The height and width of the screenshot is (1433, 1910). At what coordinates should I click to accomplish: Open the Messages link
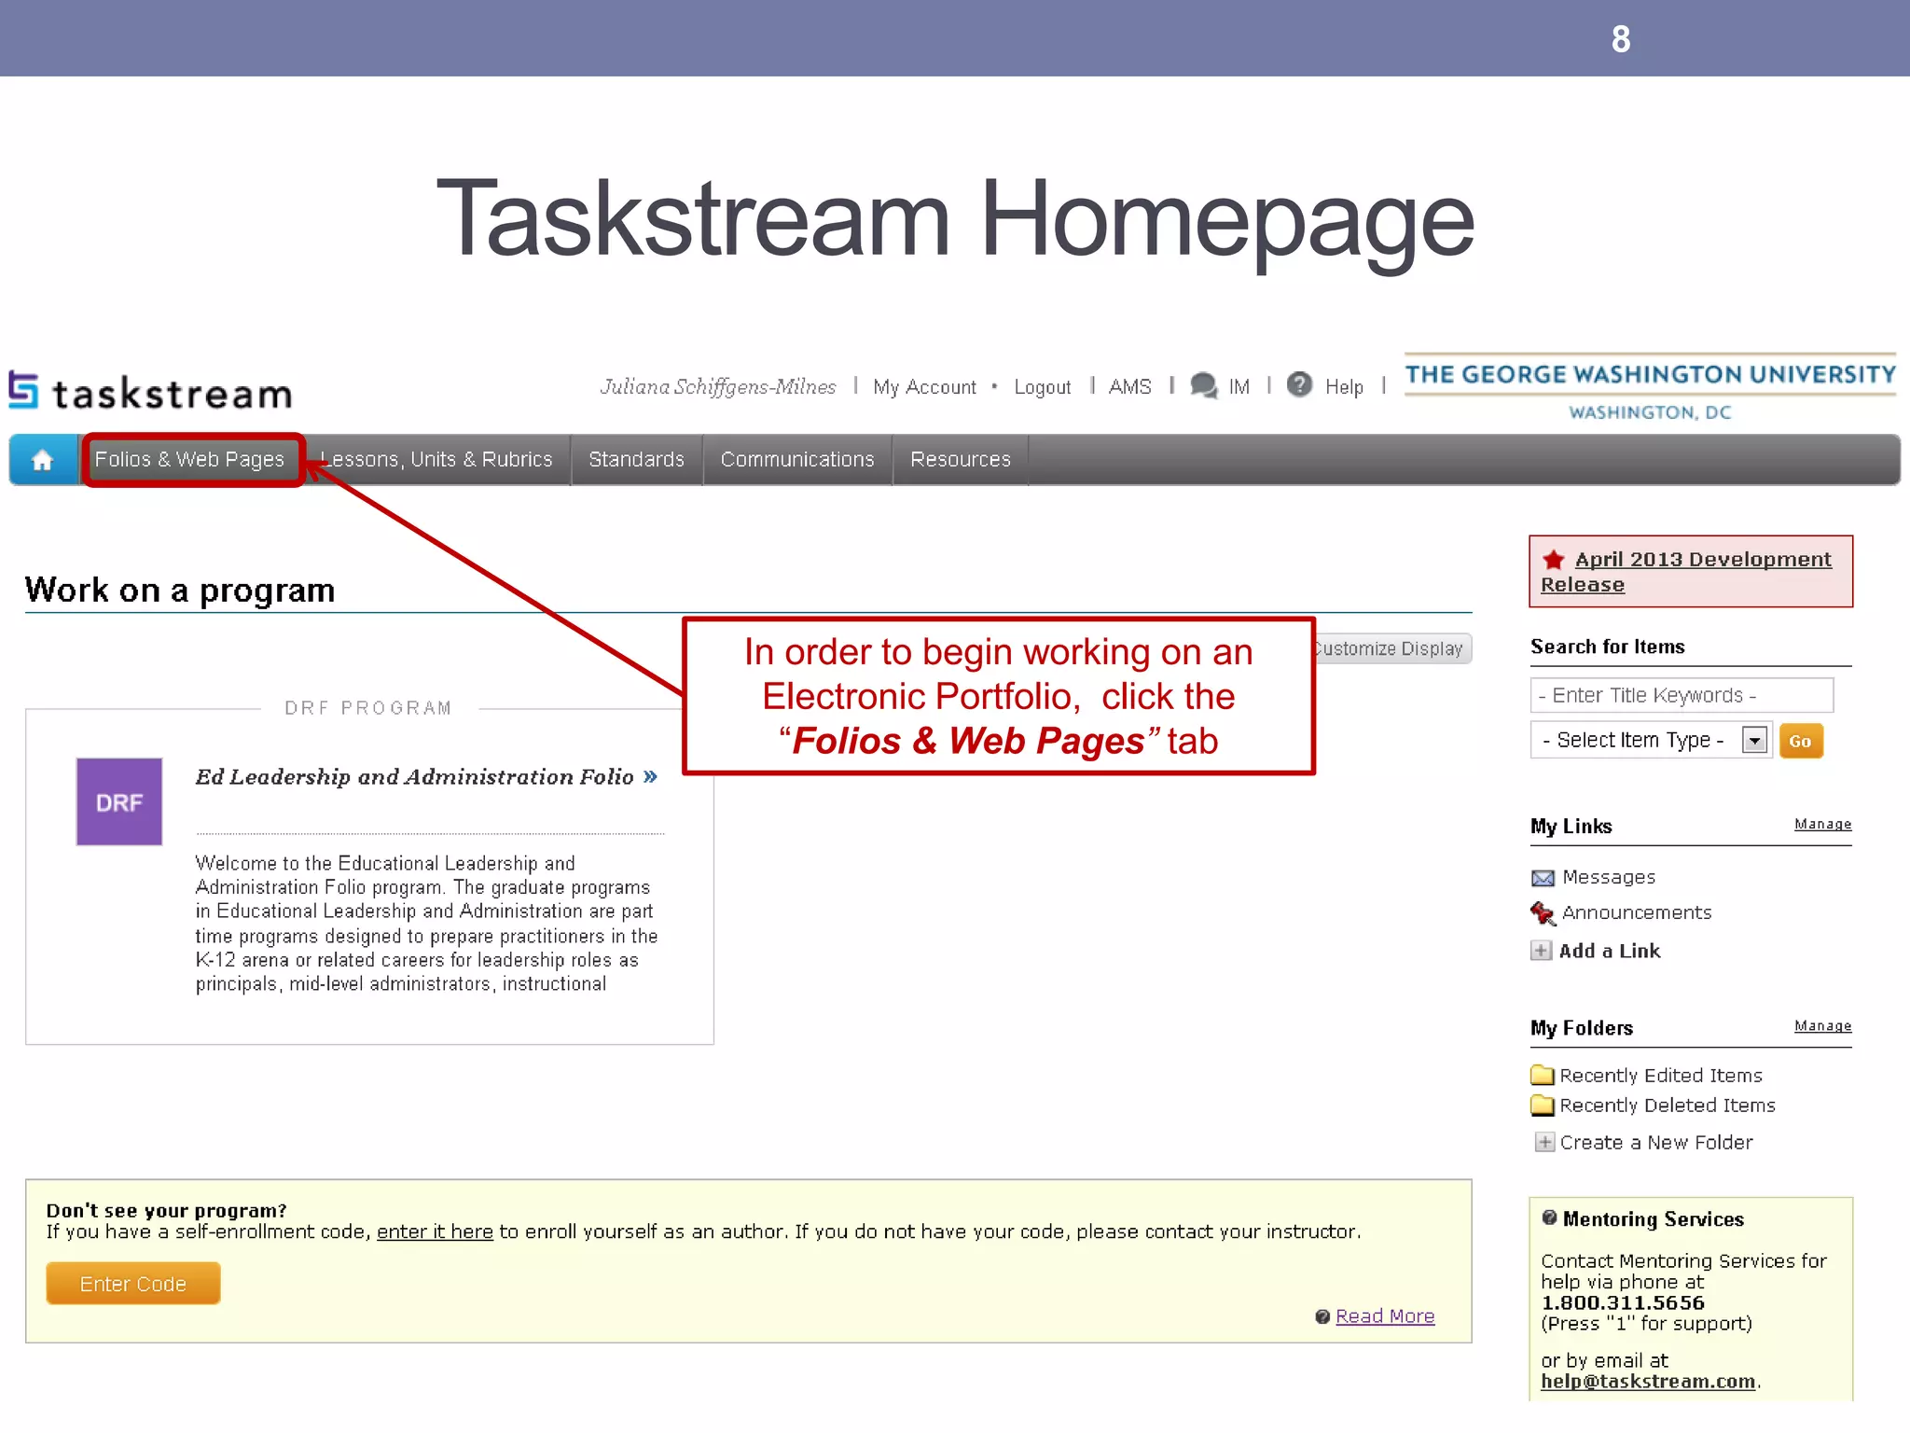point(1609,877)
